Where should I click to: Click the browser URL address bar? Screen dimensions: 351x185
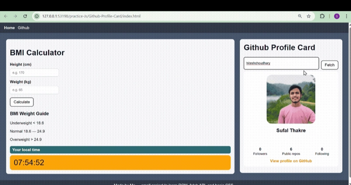click(167, 16)
